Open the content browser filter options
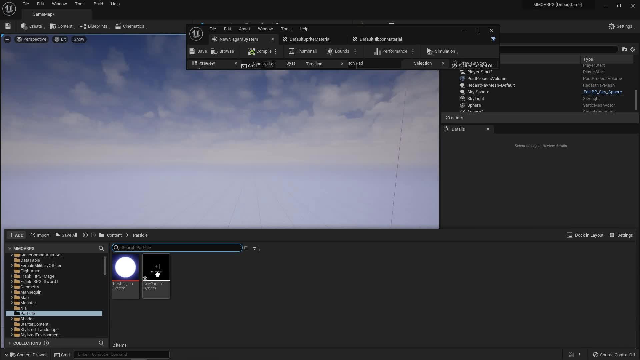Viewport: 640px width, 360px height. pyautogui.click(x=255, y=248)
